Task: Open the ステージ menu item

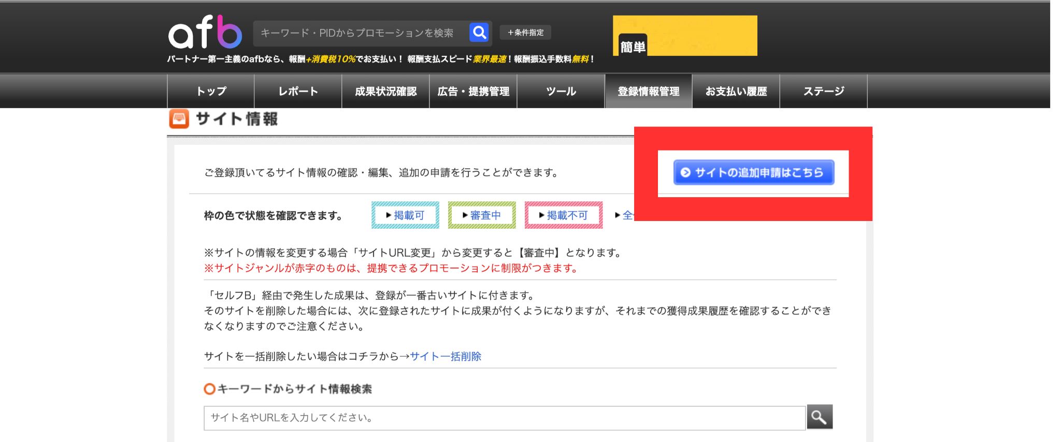Action: (x=823, y=91)
